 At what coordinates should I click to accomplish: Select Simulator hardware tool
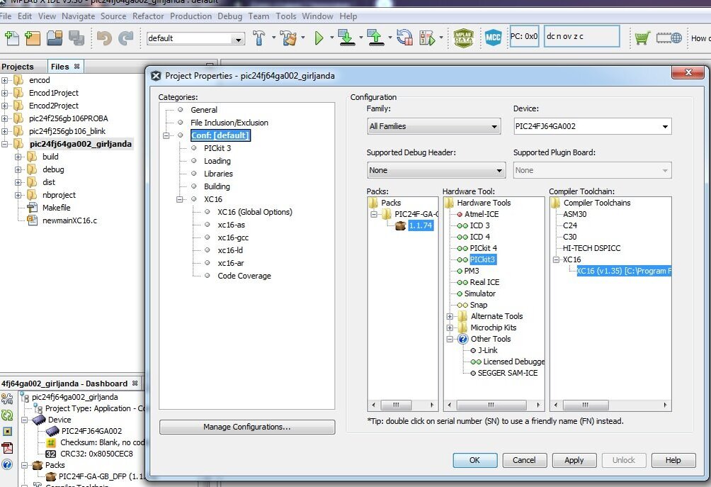click(x=479, y=293)
